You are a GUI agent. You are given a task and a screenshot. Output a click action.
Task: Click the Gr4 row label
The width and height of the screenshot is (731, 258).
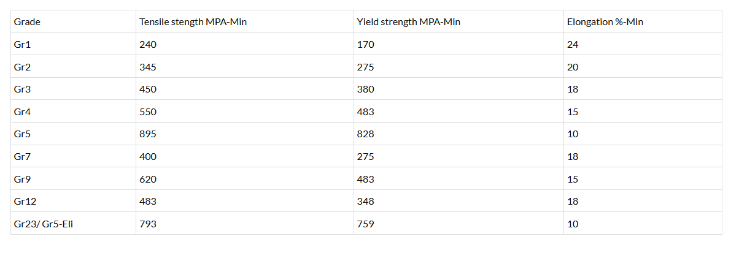[x=23, y=112]
